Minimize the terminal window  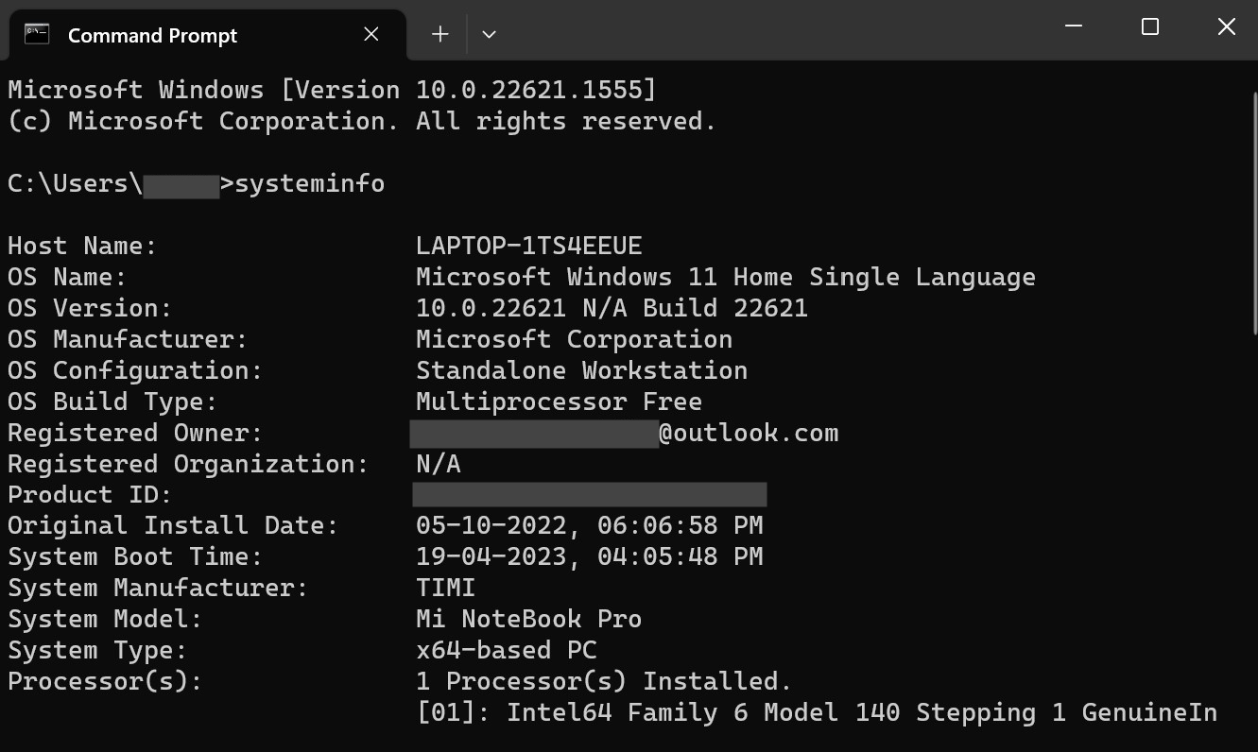point(1074,26)
